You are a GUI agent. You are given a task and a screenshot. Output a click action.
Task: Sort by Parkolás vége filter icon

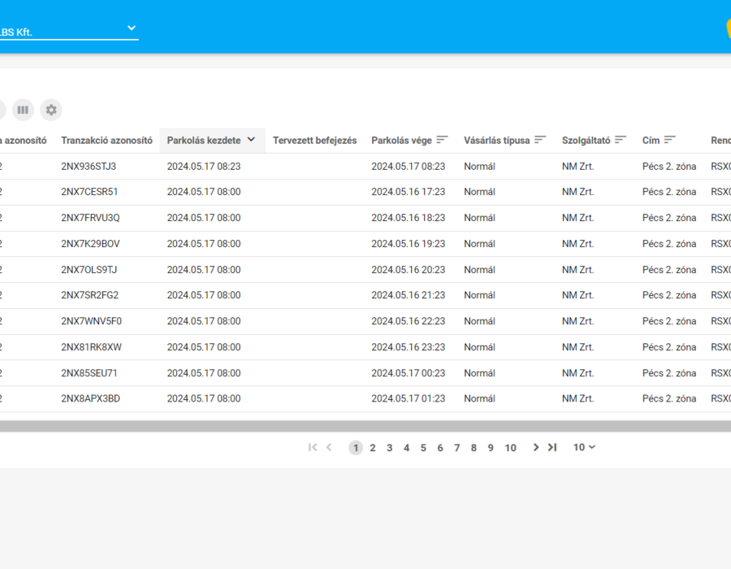[x=442, y=140]
